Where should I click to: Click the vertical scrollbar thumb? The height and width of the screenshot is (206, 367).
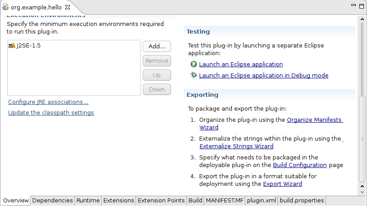pyautogui.click(x=362, y=139)
